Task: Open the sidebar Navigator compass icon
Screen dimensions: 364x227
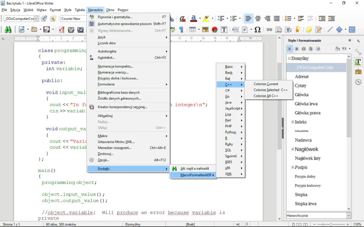Action: point(358,82)
